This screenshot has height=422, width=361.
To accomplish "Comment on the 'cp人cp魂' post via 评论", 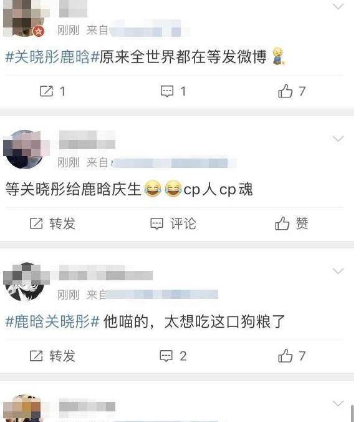I will [x=173, y=223].
